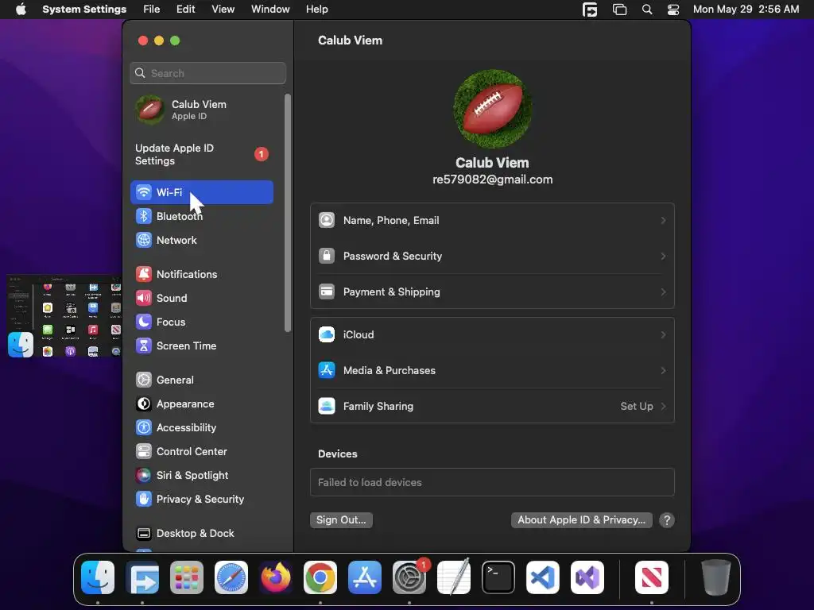
Task: Open Bluetooth settings icon
Action: (144, 216)
